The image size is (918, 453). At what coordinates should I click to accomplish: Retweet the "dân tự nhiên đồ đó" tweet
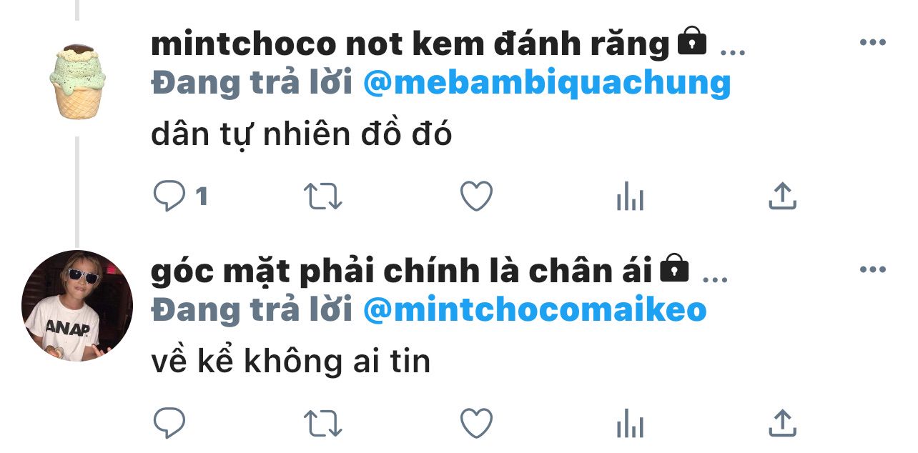click(x=323, y=196)
